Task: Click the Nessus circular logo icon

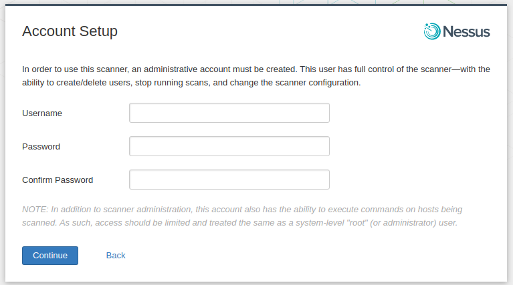Action: tap(432, 31)
